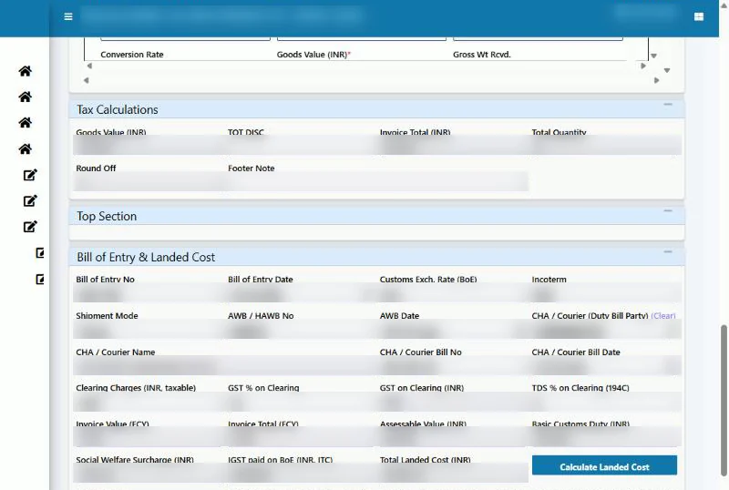Click the Customs Exch. Rate (BoE) field
The height and width of the screenshot is (490, 729).
point(453,293)
